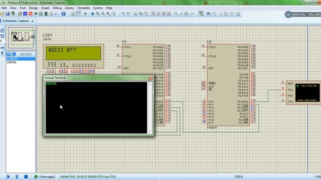321x180 pixels.
Task: Paste from clipboard toolbar icon
Action: click(x=146, y=13)
